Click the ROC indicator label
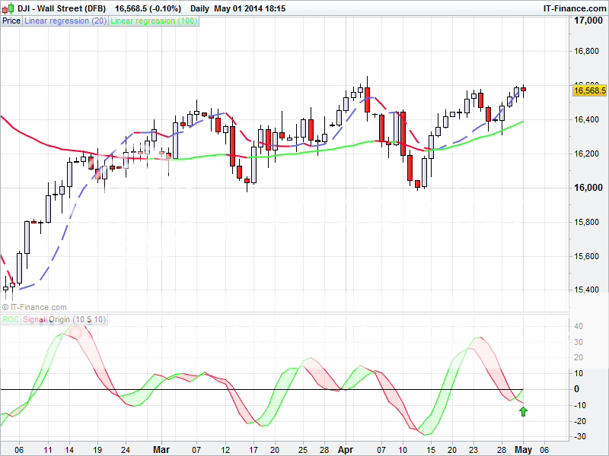 tap(11, 320)
